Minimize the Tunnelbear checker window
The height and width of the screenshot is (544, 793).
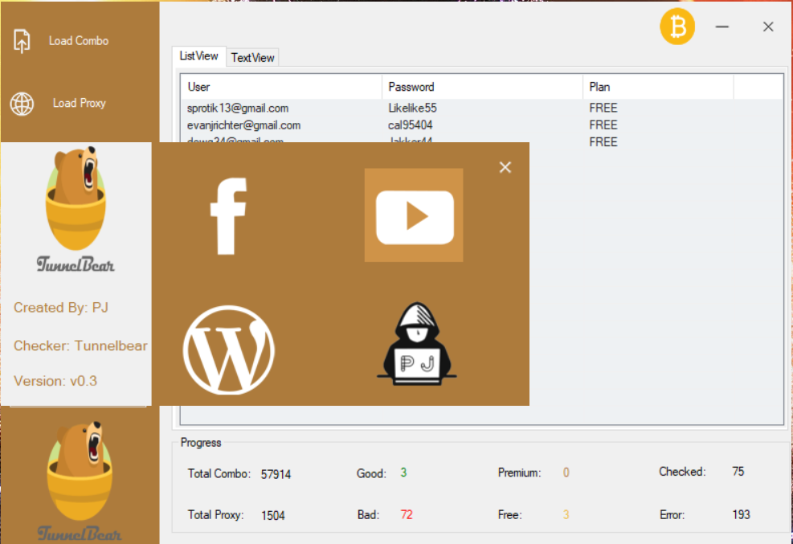point(722,27)
